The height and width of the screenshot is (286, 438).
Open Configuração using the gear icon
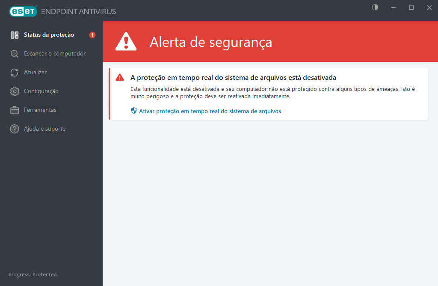15,91
